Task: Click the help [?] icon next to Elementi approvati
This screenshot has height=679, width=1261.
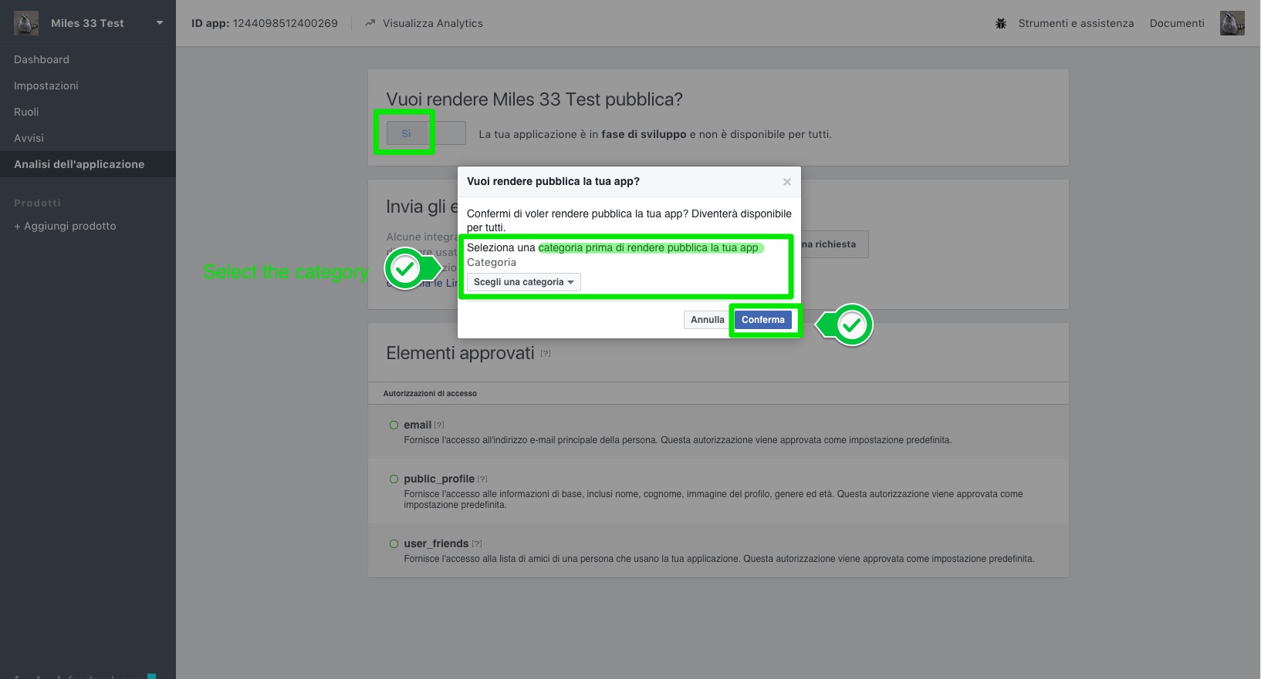Action: coord(546,354)
